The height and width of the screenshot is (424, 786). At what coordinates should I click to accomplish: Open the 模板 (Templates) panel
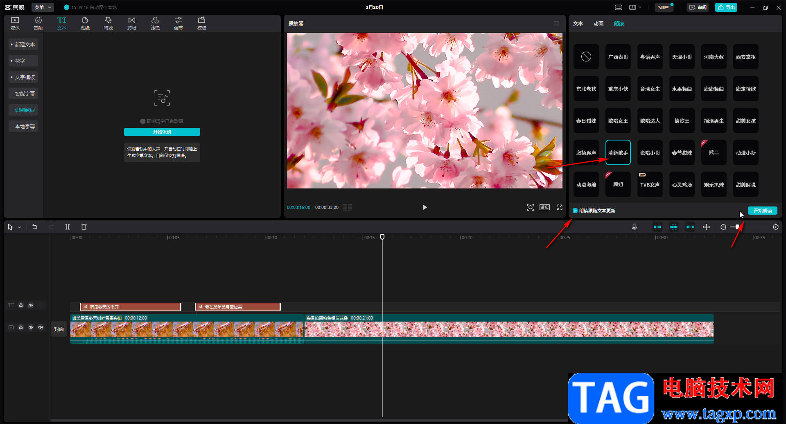tap(202, 23)
